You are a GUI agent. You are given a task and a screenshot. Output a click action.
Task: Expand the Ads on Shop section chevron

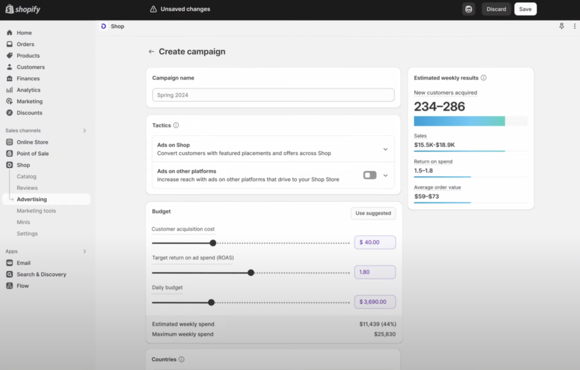(385, 149)
